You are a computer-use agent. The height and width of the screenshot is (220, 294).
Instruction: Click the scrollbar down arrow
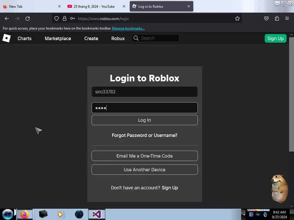[291, 206]
